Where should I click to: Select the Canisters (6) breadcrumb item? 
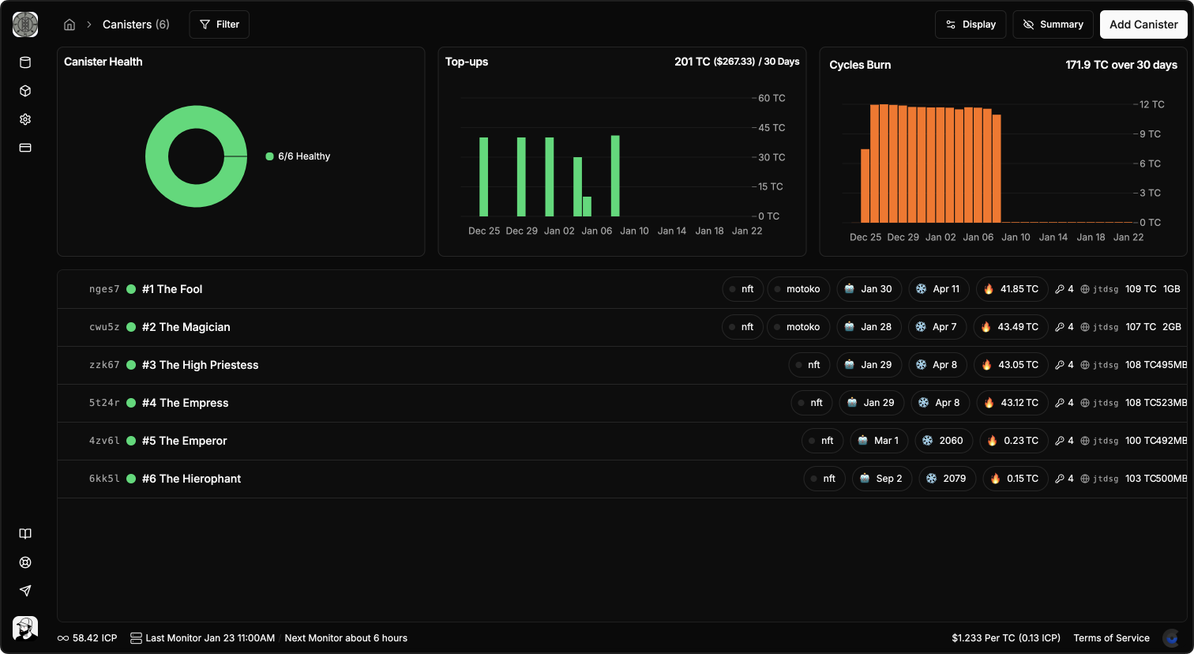pyautogui.click(x=136, y=24)
